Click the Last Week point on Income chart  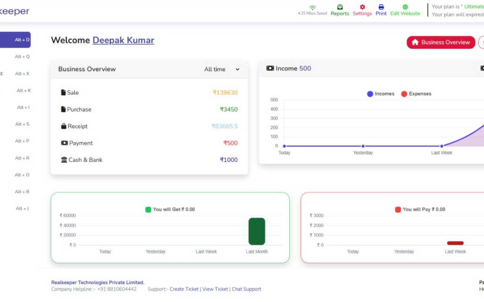[x=442, y=146]
